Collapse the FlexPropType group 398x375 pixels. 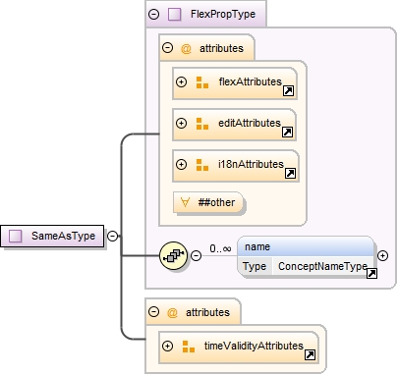coord(153,14)
